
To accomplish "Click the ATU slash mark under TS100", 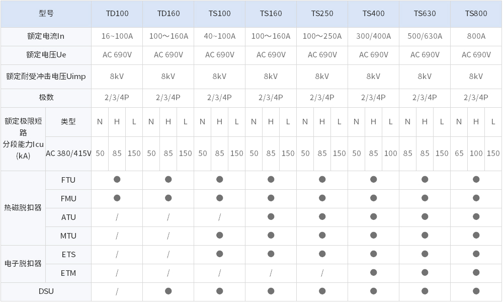I will coord(220,217).
